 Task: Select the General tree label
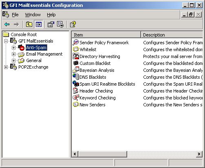pyautogui.click(x=34, y=60)
